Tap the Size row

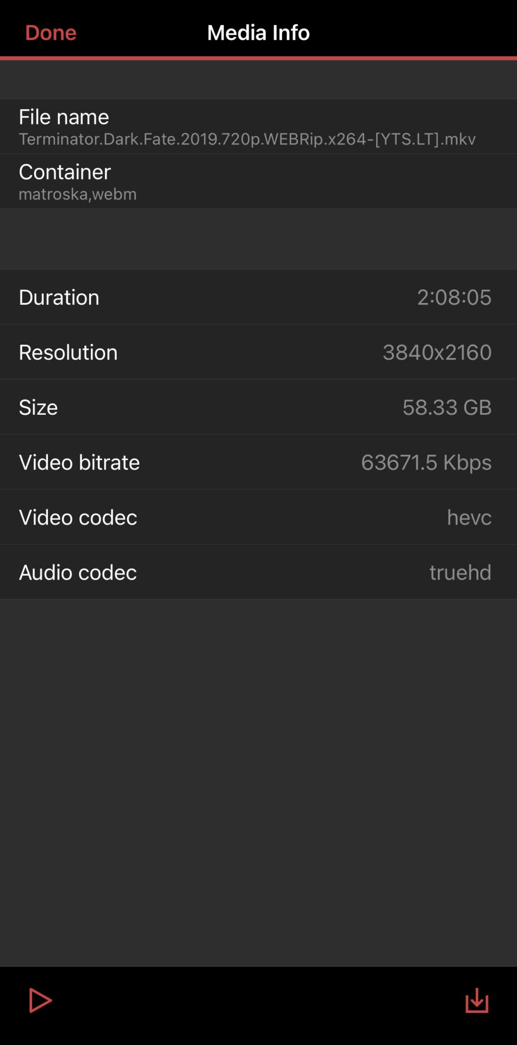click(258, 407)
